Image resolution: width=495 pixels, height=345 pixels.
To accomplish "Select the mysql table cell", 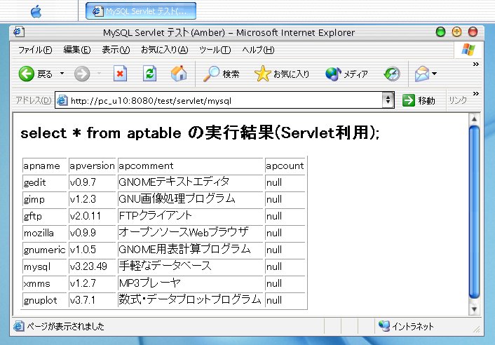I will click(44, 266).
